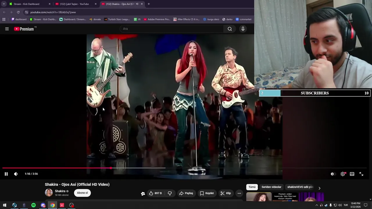Viewport: 372px width, 209px height.
Task: Open the Windows Start menu
Action: coord(5,205)
